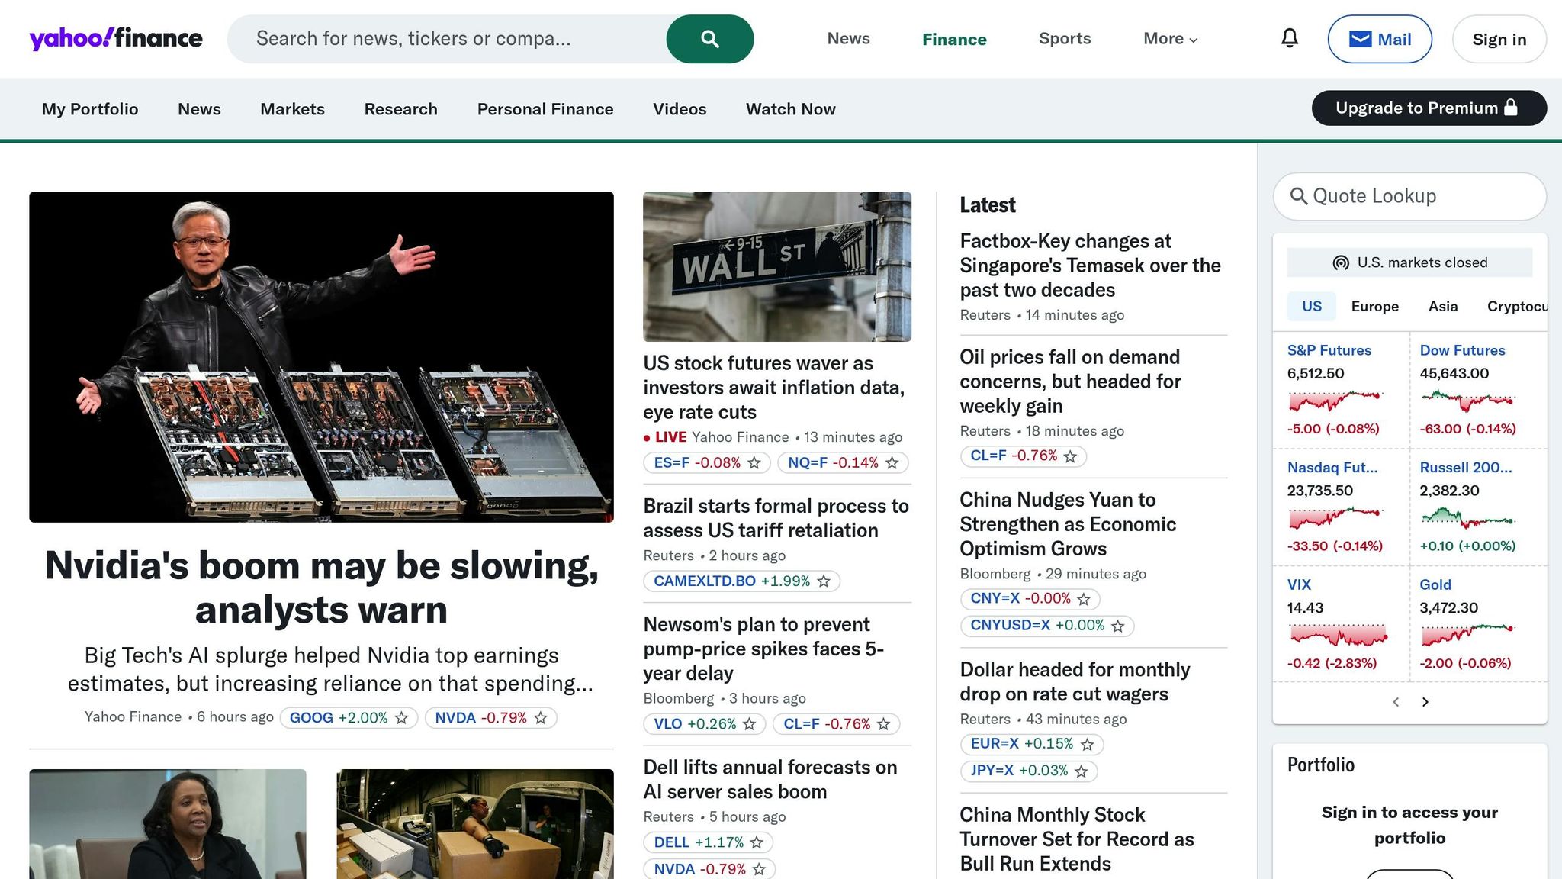Open VIX quote link

(1299, 584)
